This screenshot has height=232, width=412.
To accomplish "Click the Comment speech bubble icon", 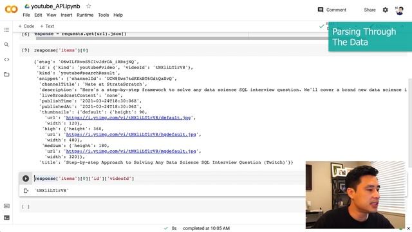I will point(321,10).
